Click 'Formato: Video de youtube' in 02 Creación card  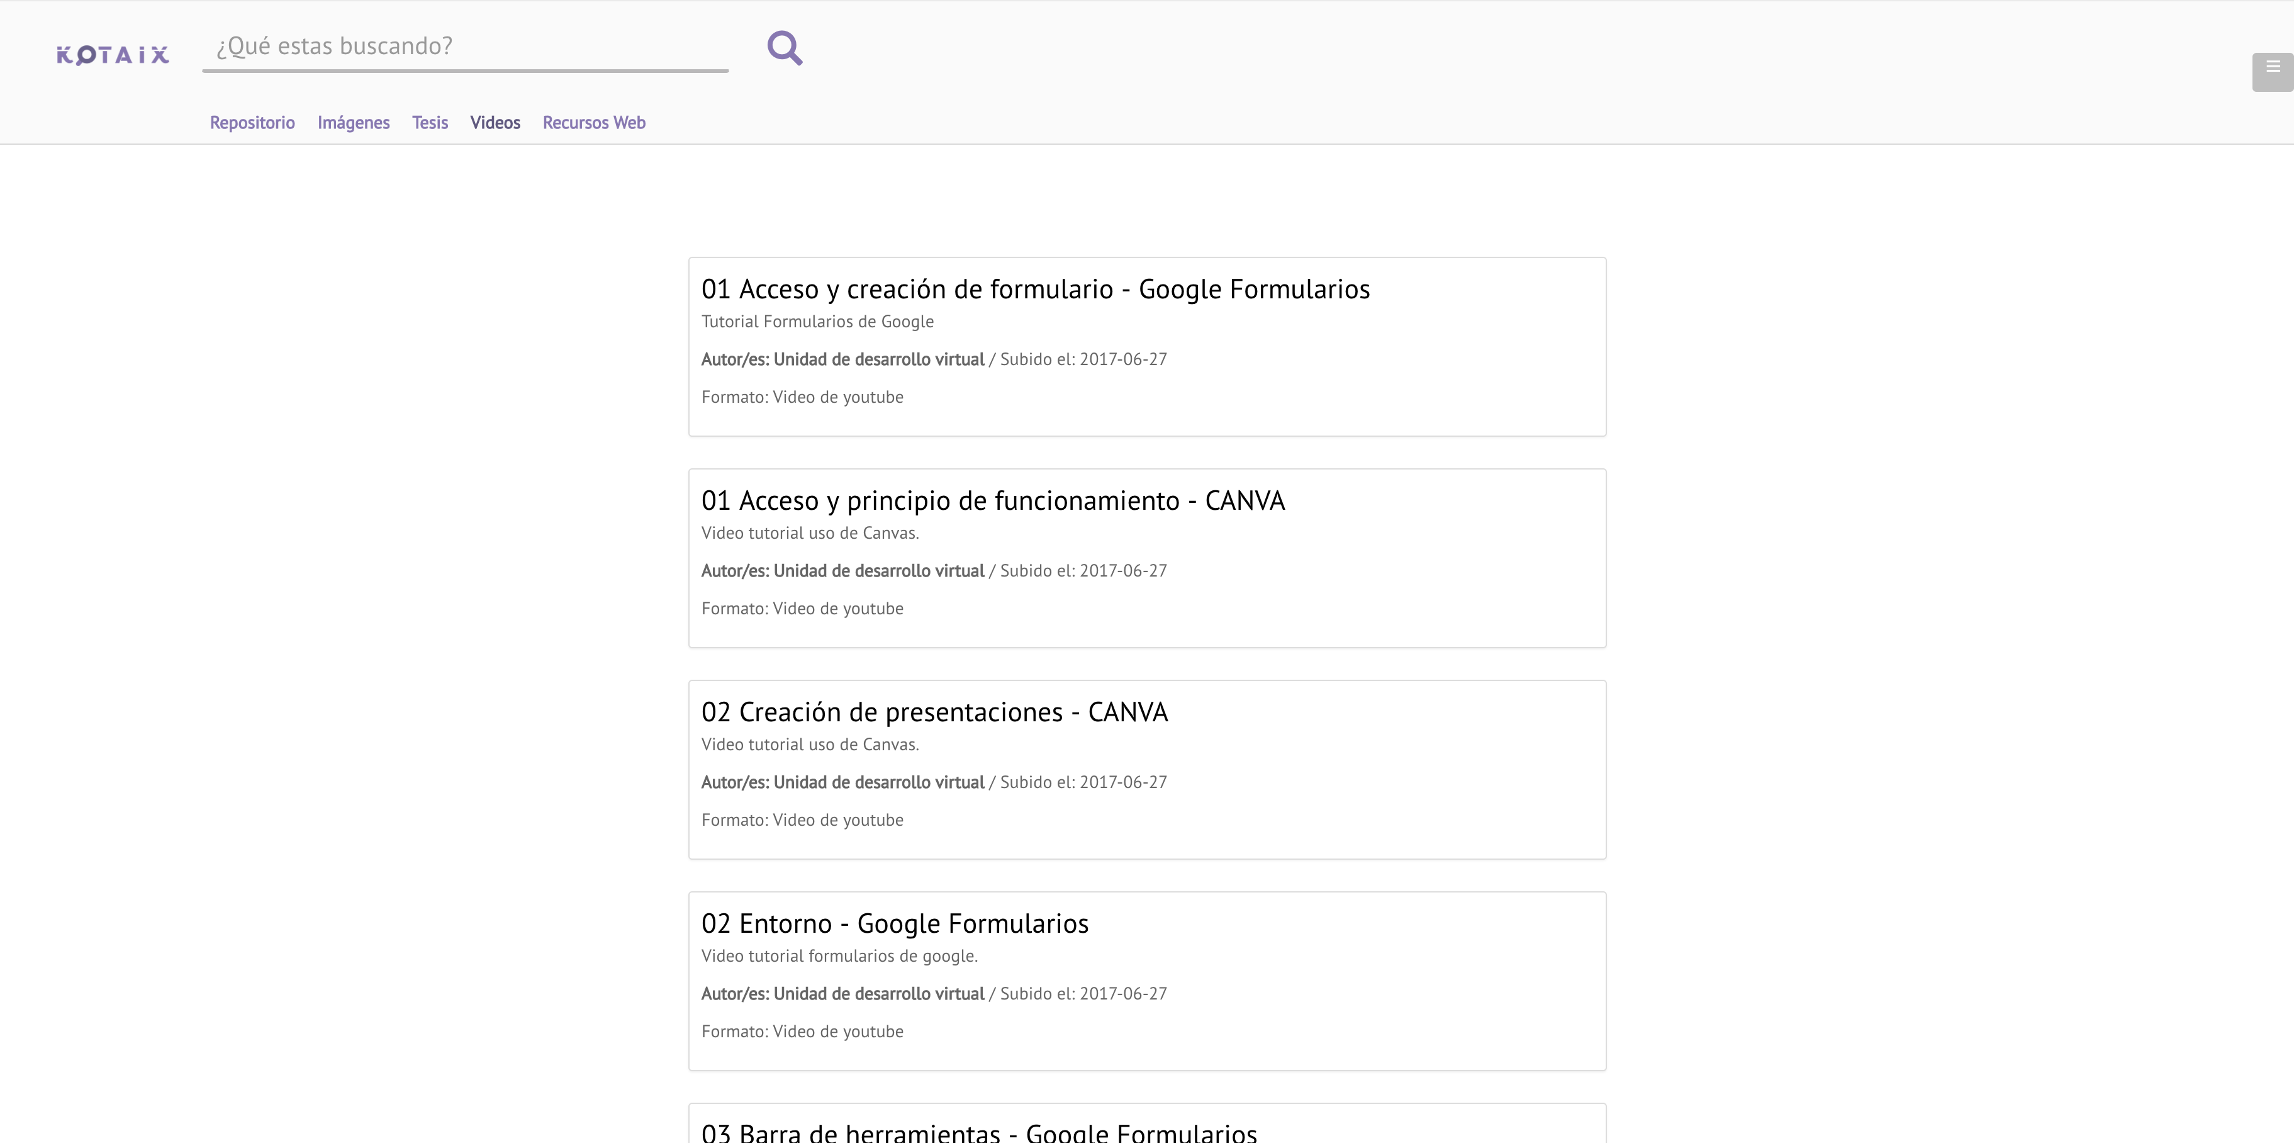tap(802, 821)
